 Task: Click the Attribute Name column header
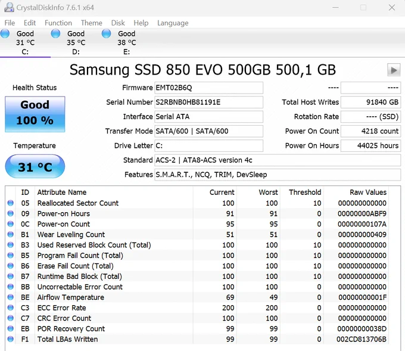coord(62,192)
